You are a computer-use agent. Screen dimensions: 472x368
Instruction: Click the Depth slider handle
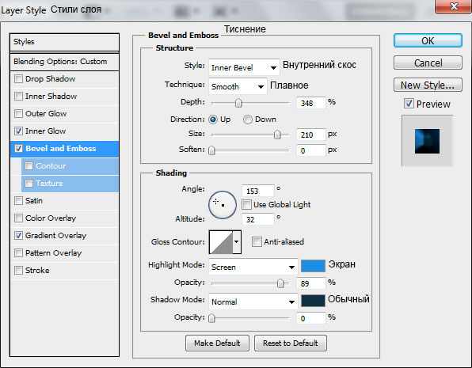click(x=238, y=103)
